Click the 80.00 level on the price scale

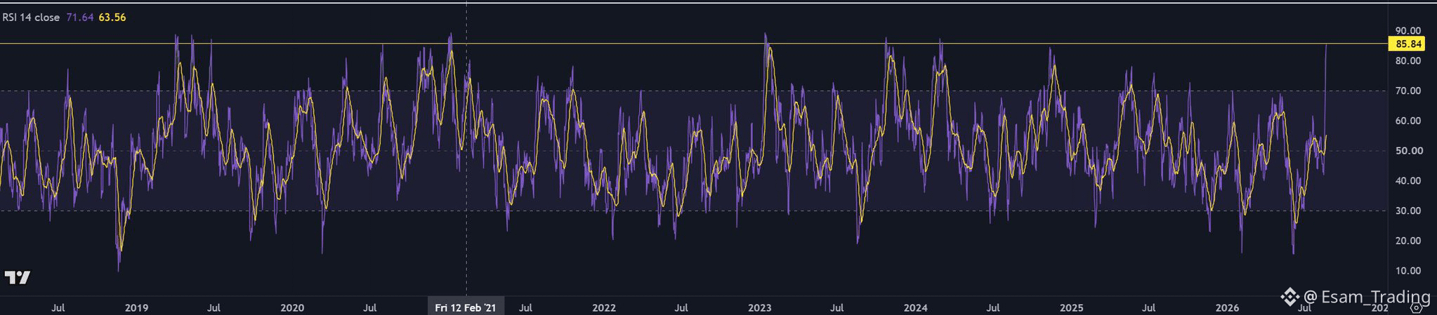tap(1408, 61)
